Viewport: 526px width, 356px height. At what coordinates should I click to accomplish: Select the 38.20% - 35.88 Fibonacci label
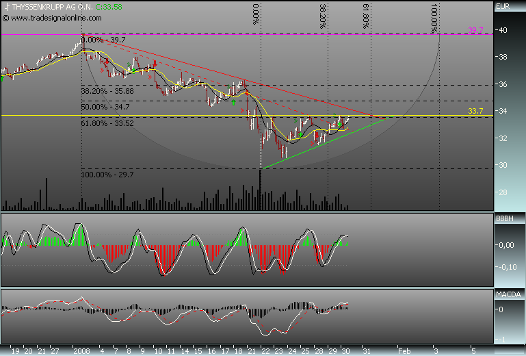point(107,90)
